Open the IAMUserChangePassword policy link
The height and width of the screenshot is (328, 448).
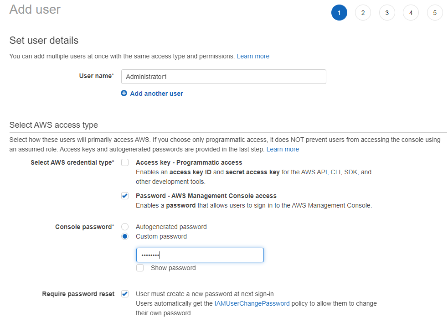click(252, 303)
